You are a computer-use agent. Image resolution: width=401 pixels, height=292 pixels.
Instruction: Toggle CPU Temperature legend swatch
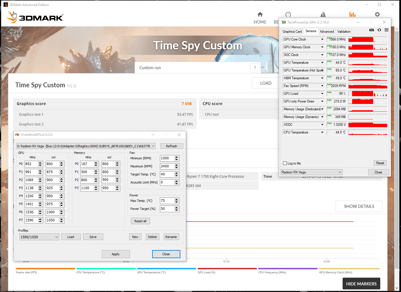pyautogui.click(x=106, y=269)
